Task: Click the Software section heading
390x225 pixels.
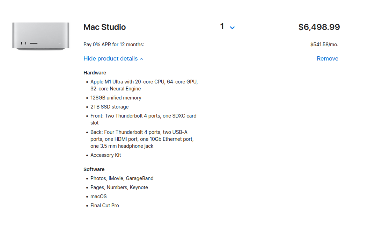Action: (94, 169)
